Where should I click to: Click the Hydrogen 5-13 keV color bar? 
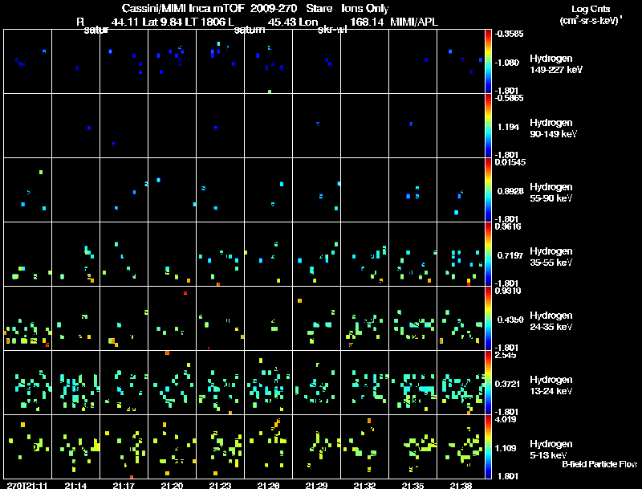[x=488, y=447]
